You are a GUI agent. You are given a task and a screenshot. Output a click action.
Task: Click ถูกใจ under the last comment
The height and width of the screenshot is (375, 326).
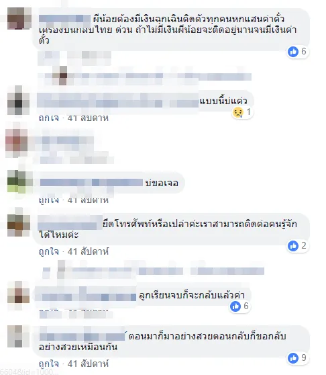coord(49,364)
